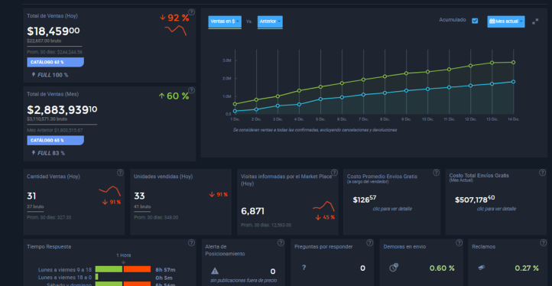Open help icon on Costo Total Envíos Gratis
552x286 pixels.
[543, 173]
